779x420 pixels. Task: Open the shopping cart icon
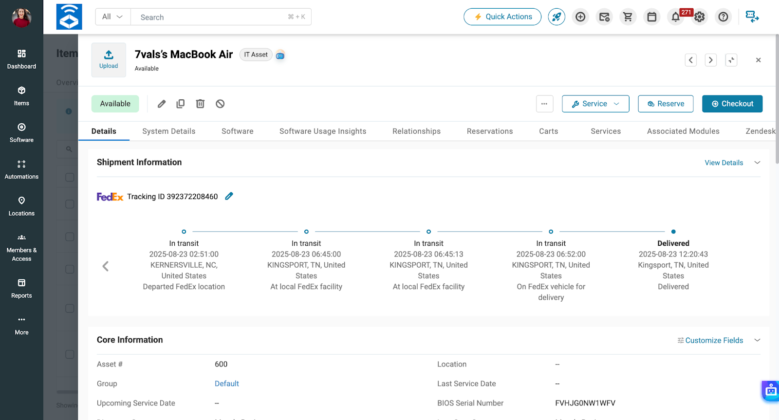628,17
